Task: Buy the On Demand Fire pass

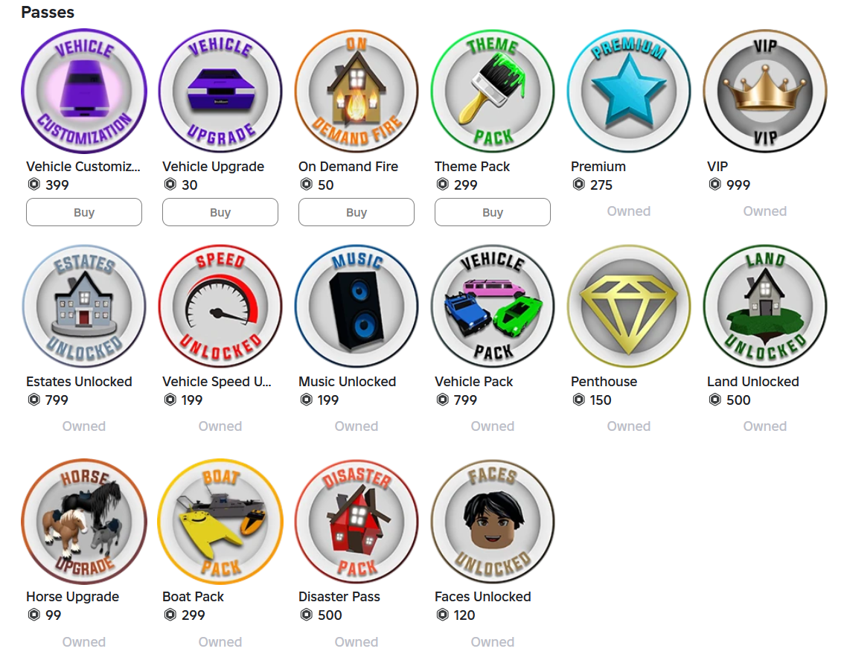Action: point(357,212)
